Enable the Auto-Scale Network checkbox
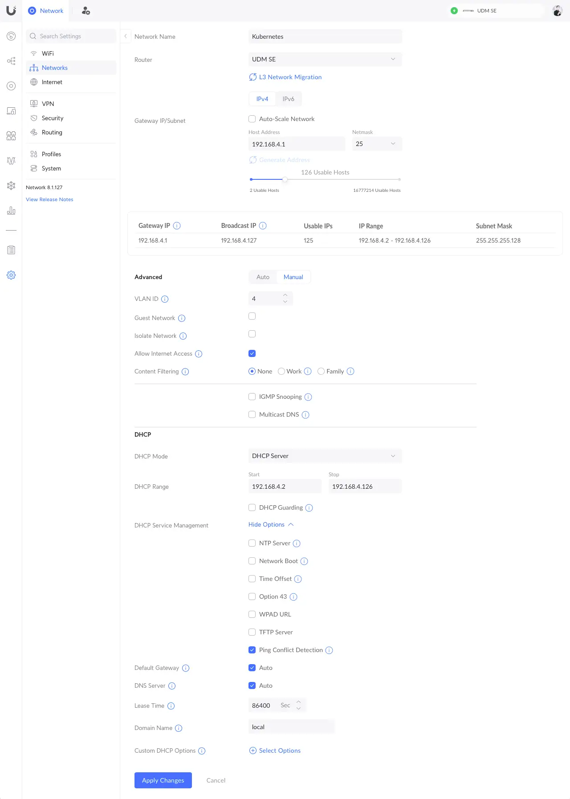This screenshot has height=799, width=570. point(252,119)
